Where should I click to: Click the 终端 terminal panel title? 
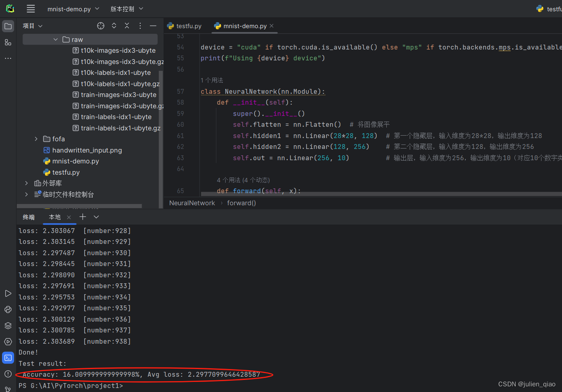29,217
